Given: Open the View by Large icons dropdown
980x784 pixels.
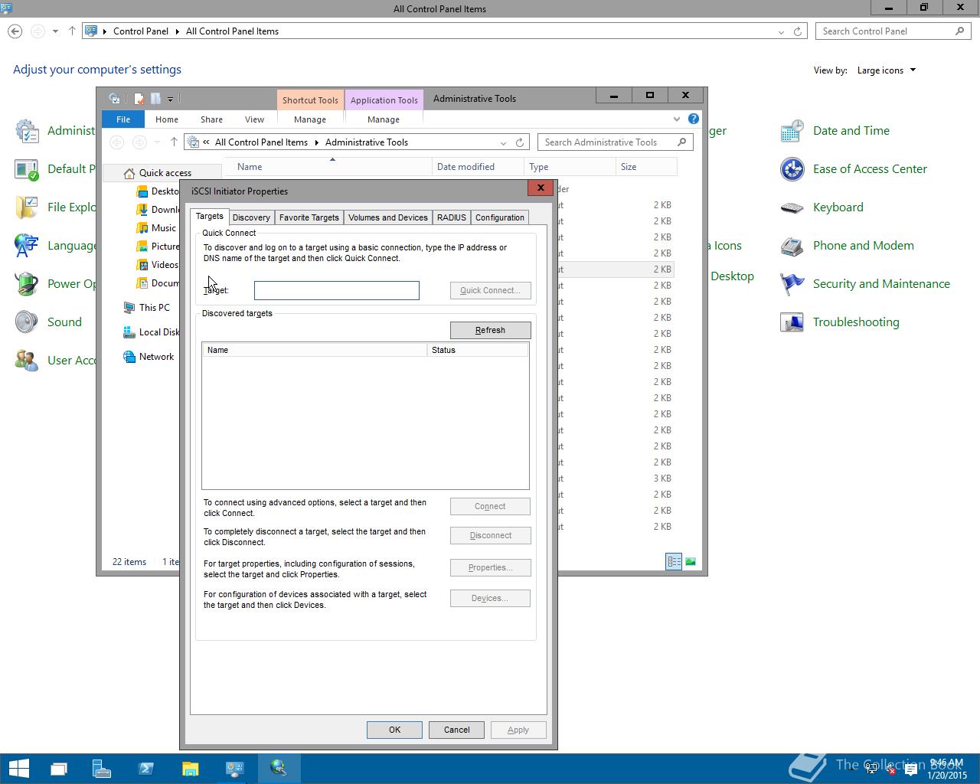Looking at the screenshot, I should [x=887, y=70].
